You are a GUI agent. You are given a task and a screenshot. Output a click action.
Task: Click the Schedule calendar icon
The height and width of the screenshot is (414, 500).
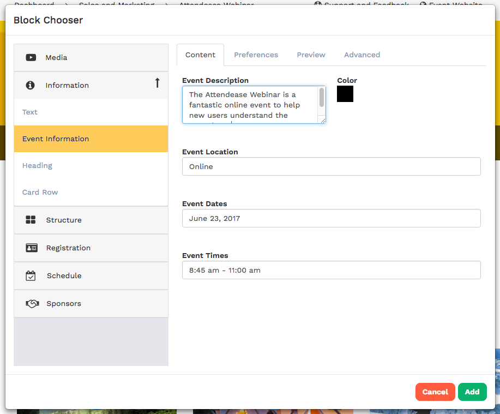coord(31,275)
